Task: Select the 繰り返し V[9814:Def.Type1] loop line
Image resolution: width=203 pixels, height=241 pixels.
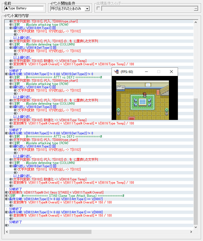Action: click(99, 48)
